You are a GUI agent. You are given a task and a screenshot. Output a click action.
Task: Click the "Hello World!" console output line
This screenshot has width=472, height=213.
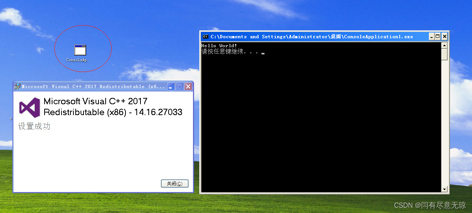click(219, 46)
